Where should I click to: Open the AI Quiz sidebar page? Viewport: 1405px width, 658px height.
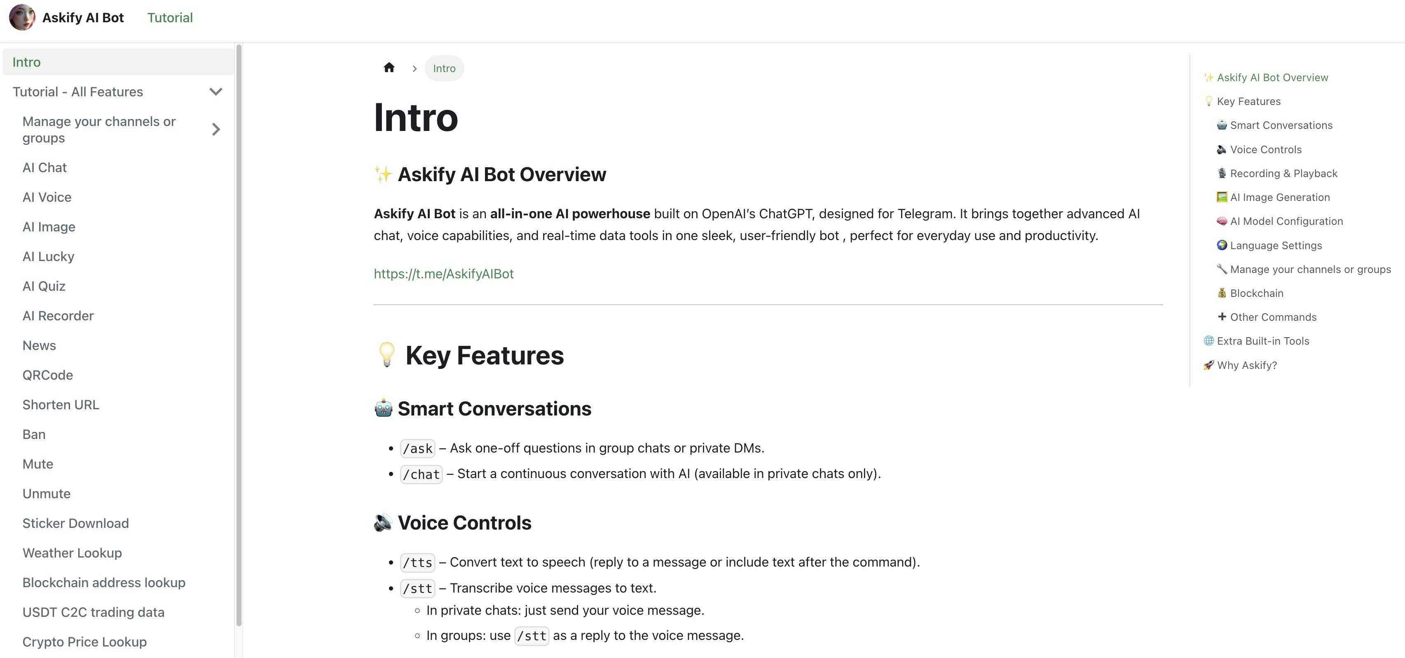pos(44,286)
